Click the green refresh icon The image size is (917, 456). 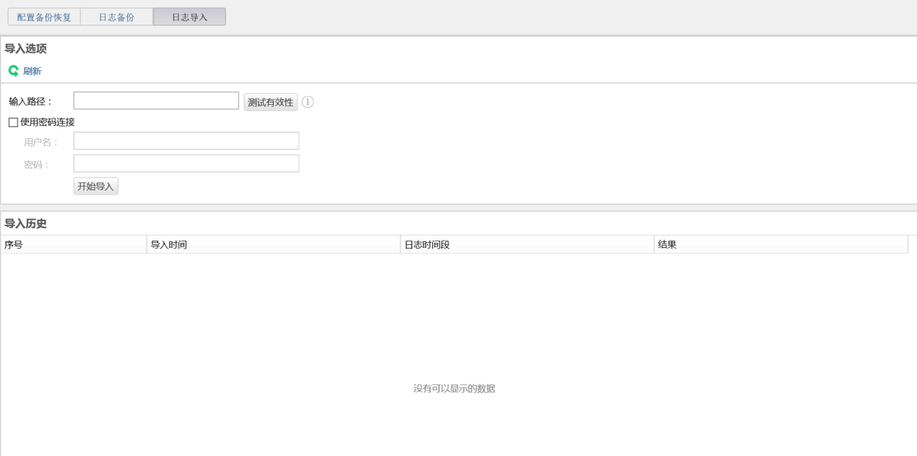pyautogui.click(x=13, y=71)
